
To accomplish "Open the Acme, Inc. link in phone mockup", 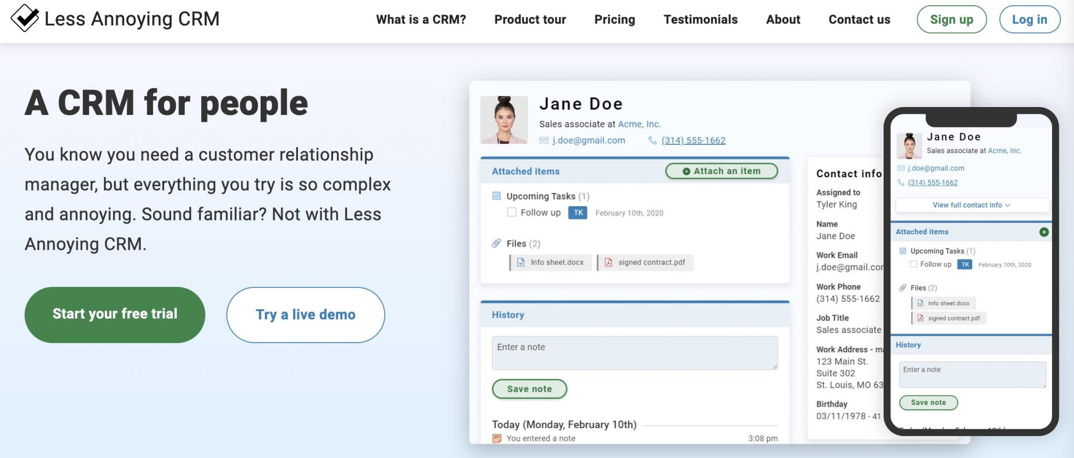I will click(1005, 151).
